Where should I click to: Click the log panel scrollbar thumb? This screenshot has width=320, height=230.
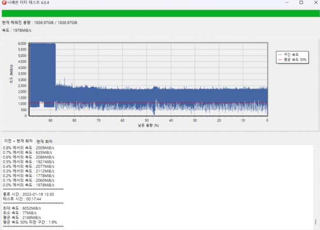(x=315, y=222)
